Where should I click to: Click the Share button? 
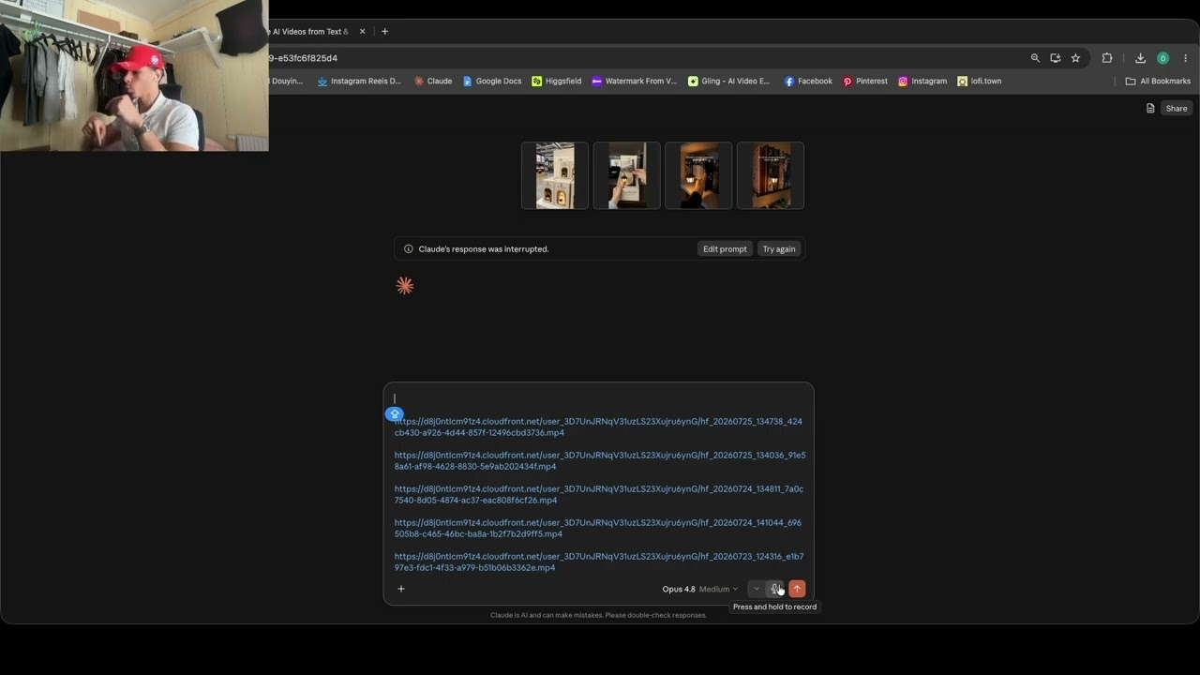point(1176,109)
